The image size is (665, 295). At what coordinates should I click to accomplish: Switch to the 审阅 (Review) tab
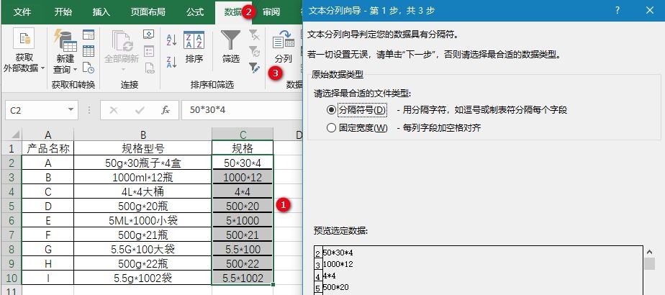point(271,12)
